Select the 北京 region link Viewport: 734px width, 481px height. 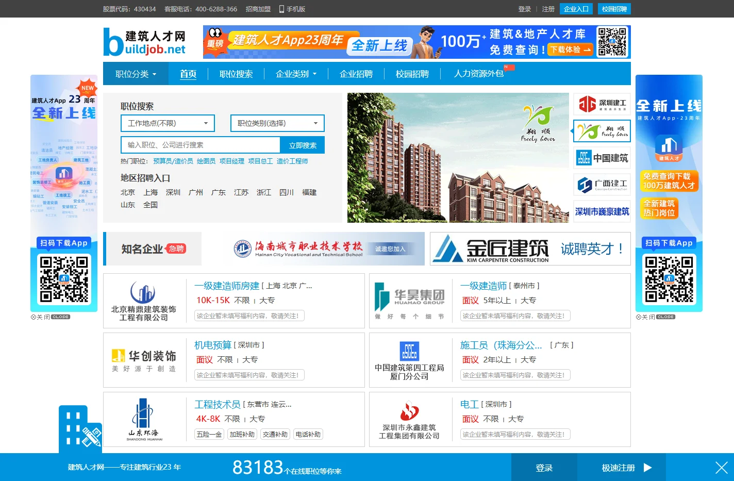click(128, 192)
